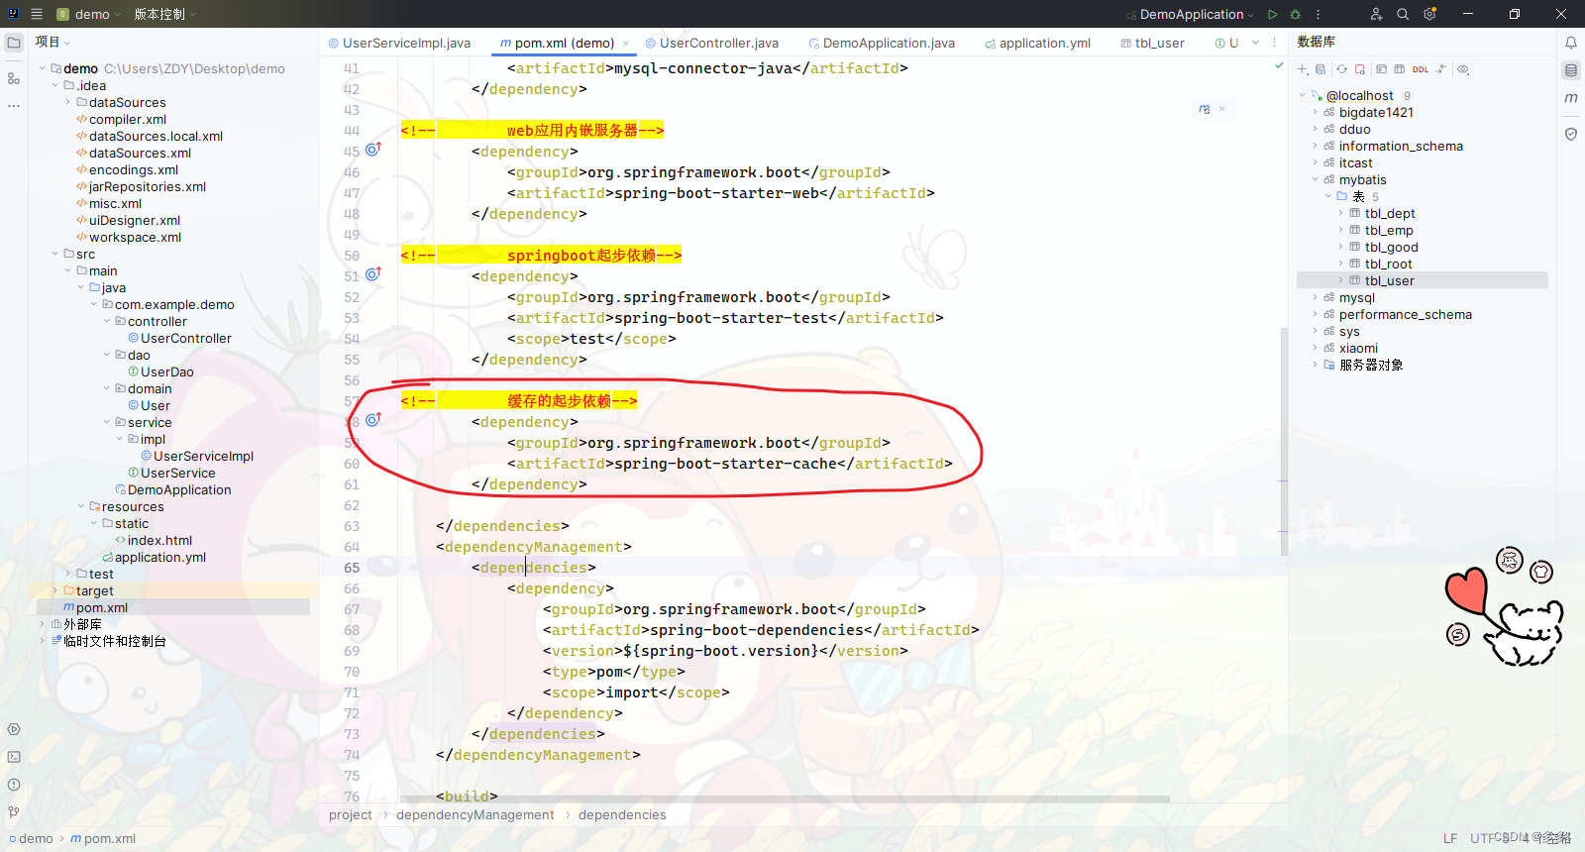The width and height of the screenshot is (1585, 852).
Task: Close the pom.xml (demo) tab
Action: (625, 43)
